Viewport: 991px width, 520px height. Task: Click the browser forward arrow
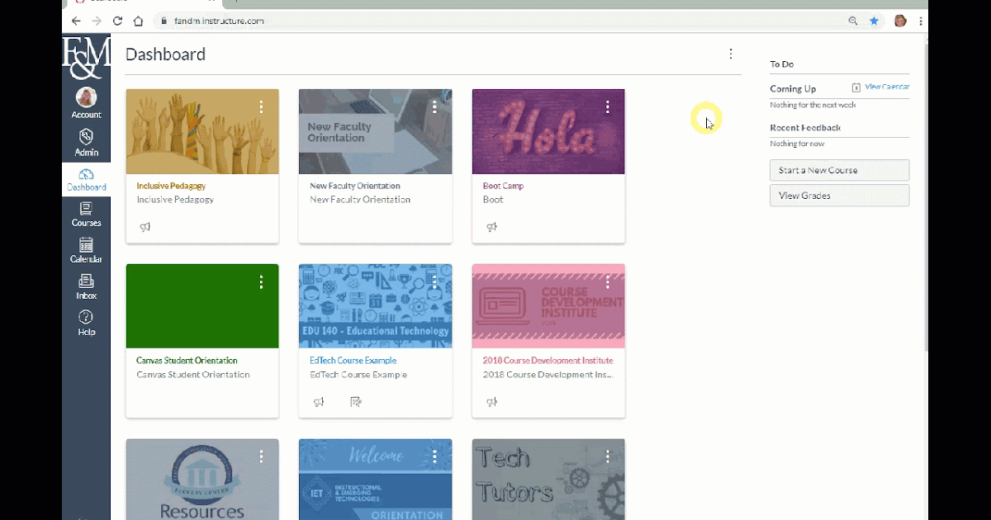point(97,21)
